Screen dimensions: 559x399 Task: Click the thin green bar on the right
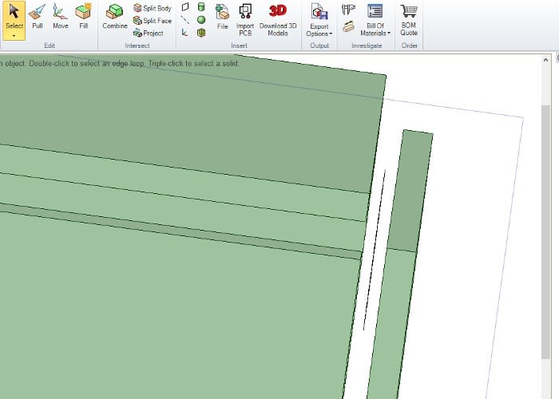coord(402,263)
